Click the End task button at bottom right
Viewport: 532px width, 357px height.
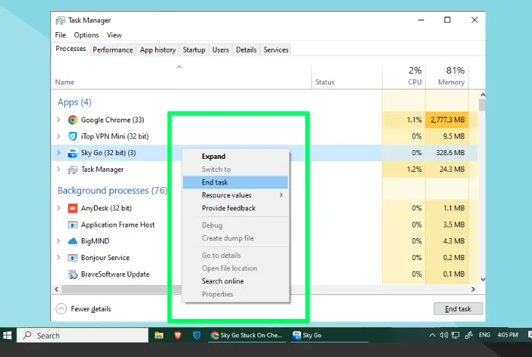point(458,309)
